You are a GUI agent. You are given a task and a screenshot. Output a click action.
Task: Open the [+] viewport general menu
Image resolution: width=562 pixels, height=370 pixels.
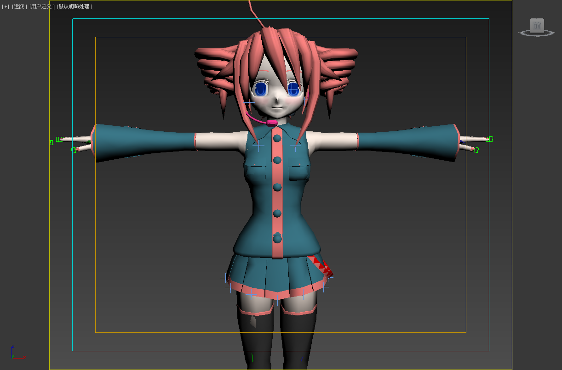tap(6, 6)
